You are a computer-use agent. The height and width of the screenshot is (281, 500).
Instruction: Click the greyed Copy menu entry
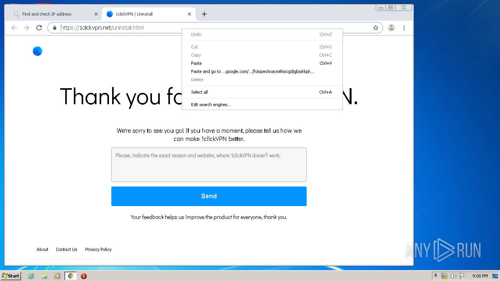(262, 55)
